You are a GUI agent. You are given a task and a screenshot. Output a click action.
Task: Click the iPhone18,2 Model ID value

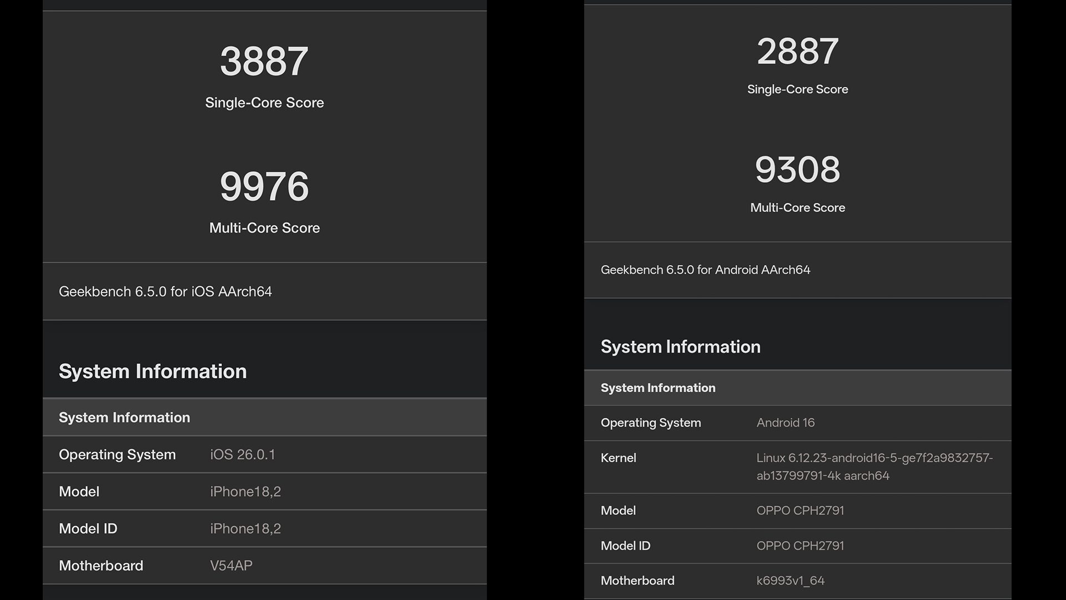(245, 528)
